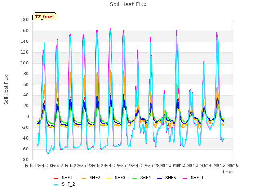This screenshot has width=257, height=192.
Task: Click the vertical Soil Heat Flux axis label
Action: (6, 90)
